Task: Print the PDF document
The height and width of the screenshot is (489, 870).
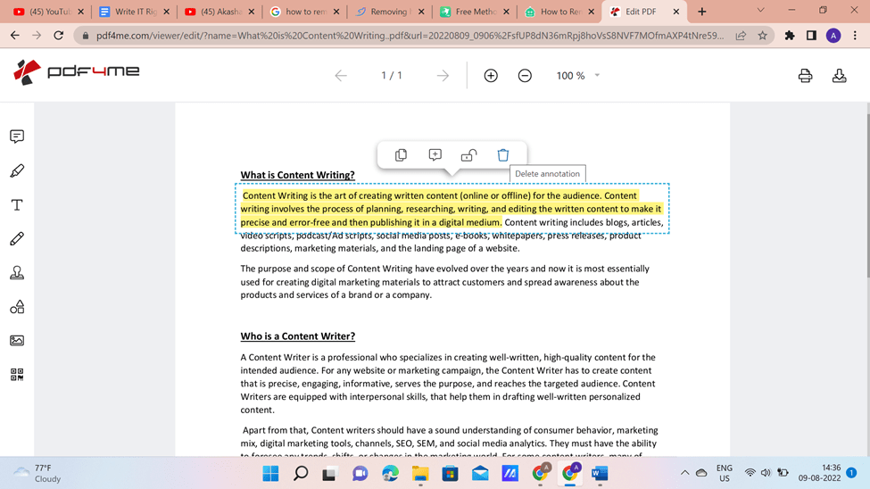Action: (x=805, y=76)
